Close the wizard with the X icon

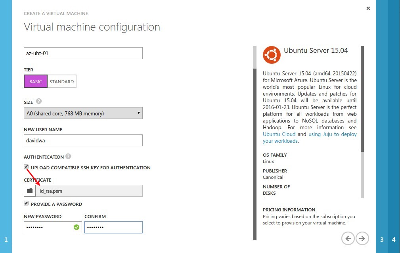click(x=368, y=8)
